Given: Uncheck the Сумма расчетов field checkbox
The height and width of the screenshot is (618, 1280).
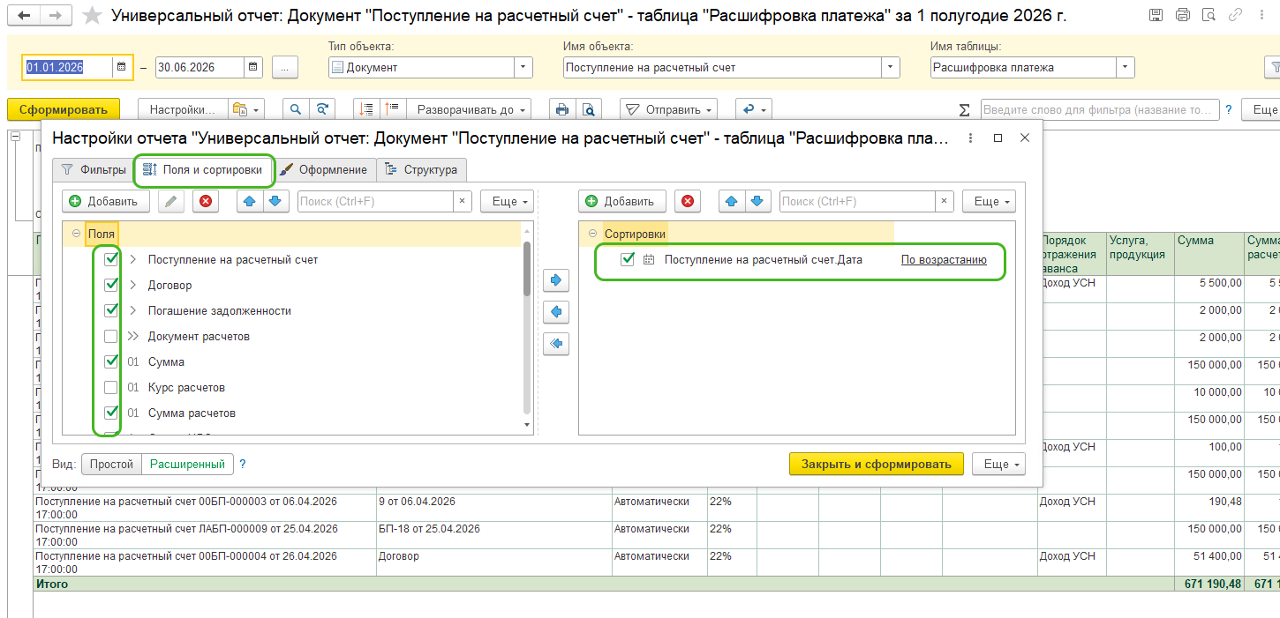Looking at the screenshot, I should pyautogui.click(x=110, y=413).
